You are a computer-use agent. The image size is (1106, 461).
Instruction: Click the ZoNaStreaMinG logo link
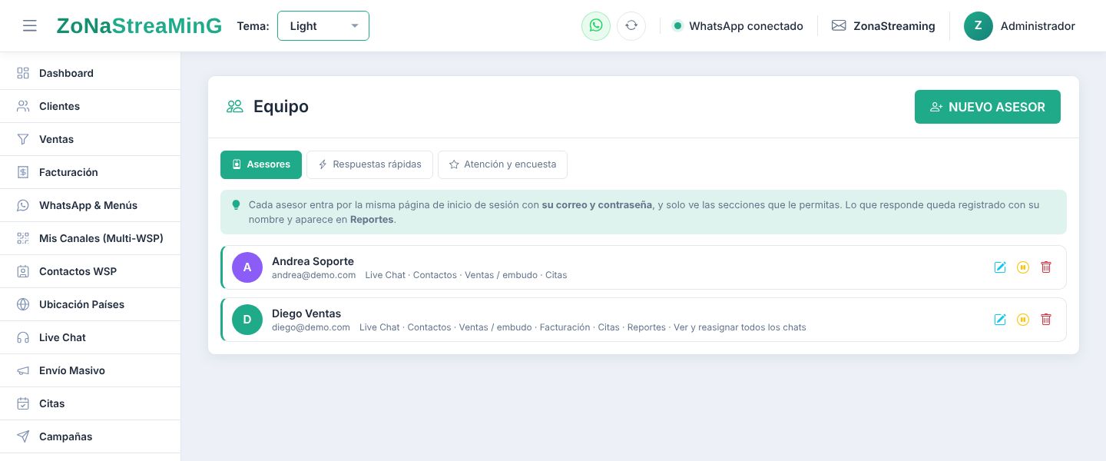(139, 26)
